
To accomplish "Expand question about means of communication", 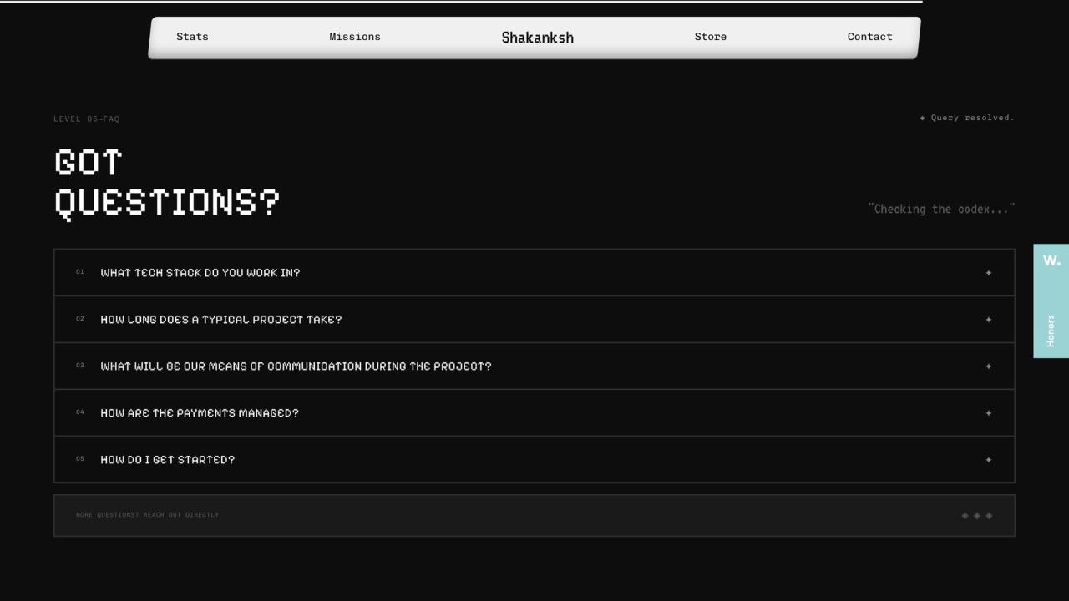I will click(x=534, y=366).
